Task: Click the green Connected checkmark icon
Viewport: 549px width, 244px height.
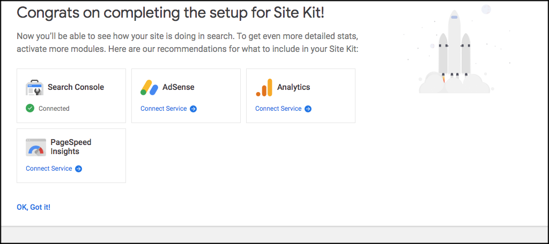Action: click(30, 108)
